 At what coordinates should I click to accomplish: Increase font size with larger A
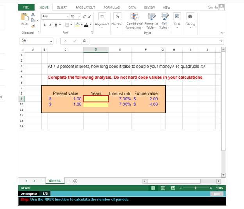click(x=84, y=17)
